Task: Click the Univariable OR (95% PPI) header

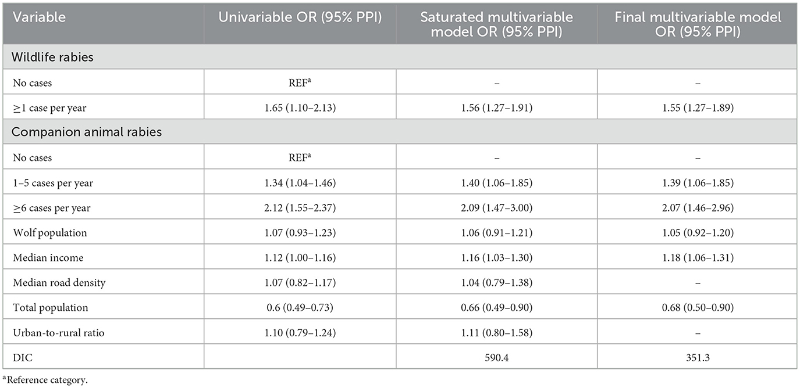Action: [300, 17]
